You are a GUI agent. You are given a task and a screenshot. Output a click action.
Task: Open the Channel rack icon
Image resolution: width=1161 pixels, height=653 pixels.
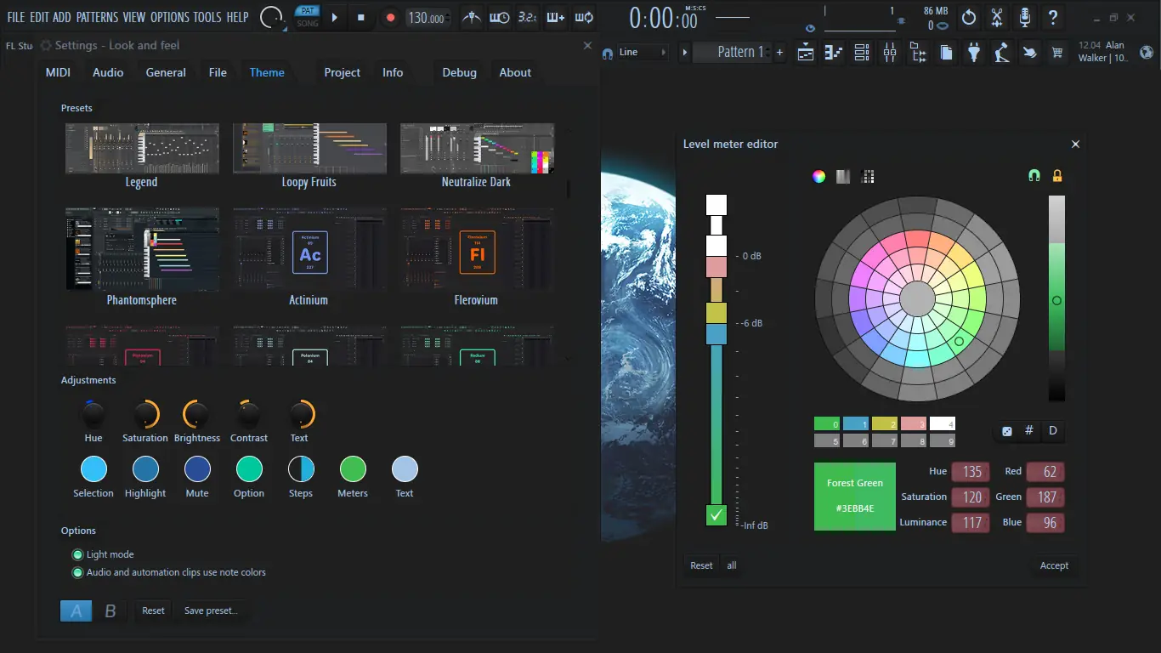pyautogui.click(x=862, y=53)
